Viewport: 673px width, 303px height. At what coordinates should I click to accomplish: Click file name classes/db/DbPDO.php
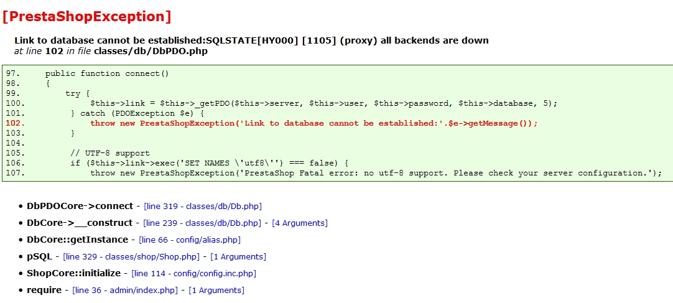point(151,52)
